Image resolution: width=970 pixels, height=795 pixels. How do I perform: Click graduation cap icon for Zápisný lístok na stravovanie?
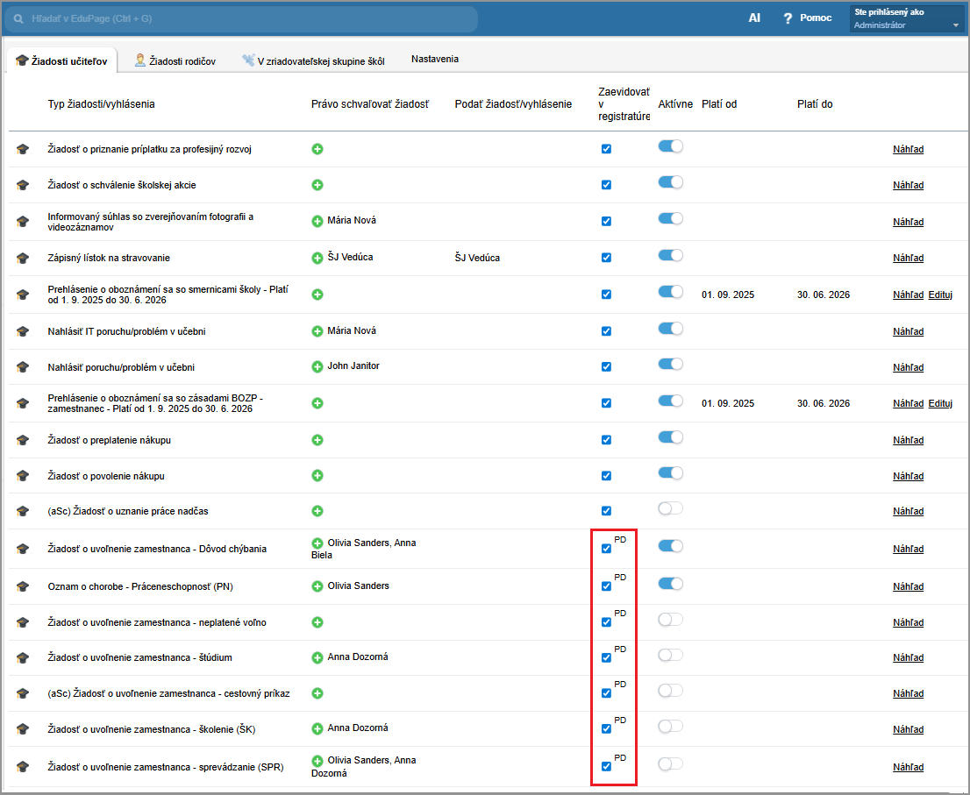click(23, 259)
